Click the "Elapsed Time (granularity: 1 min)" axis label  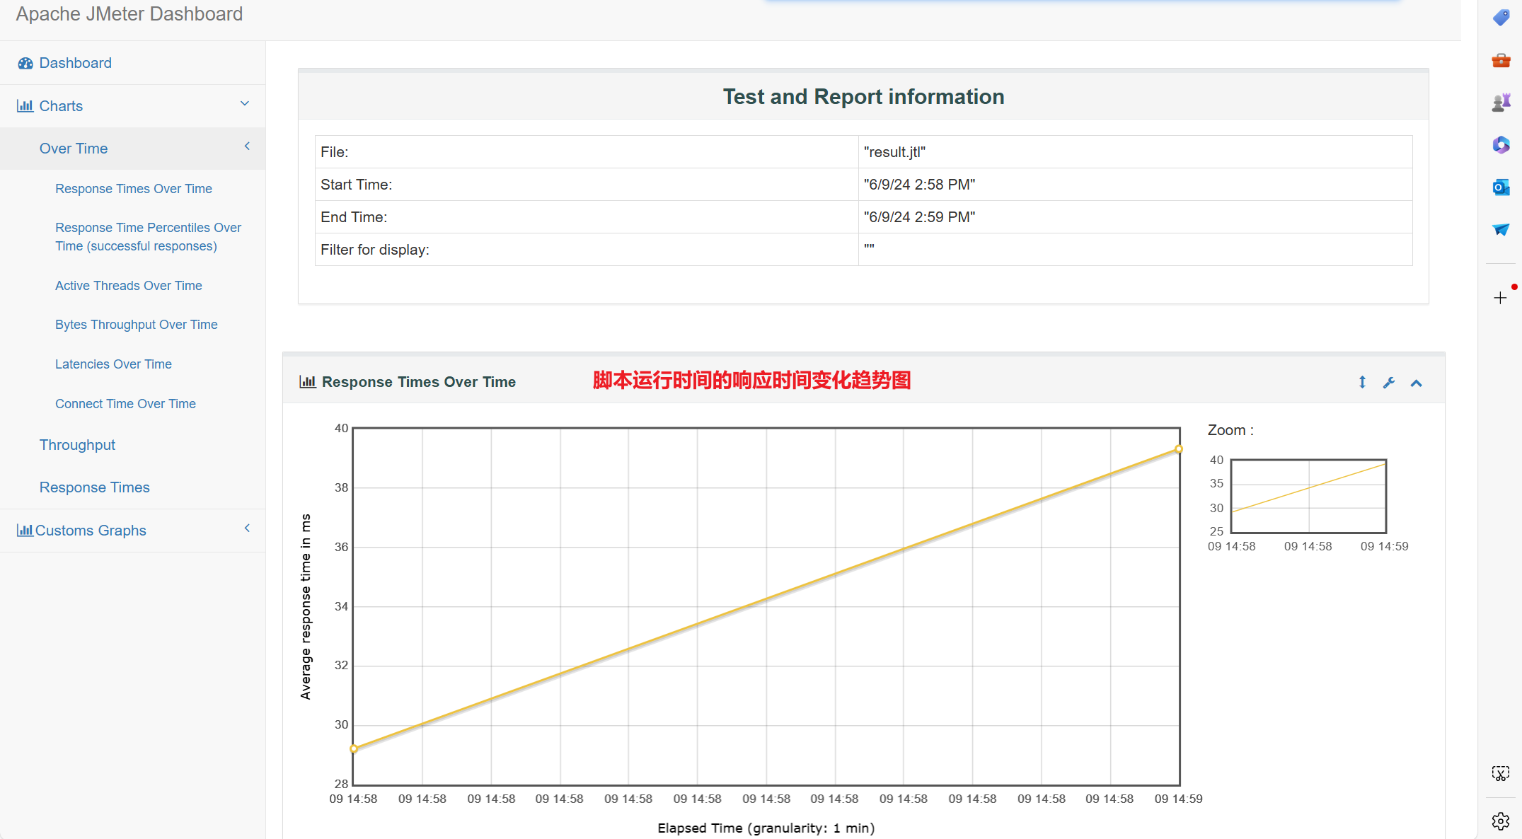766,828
